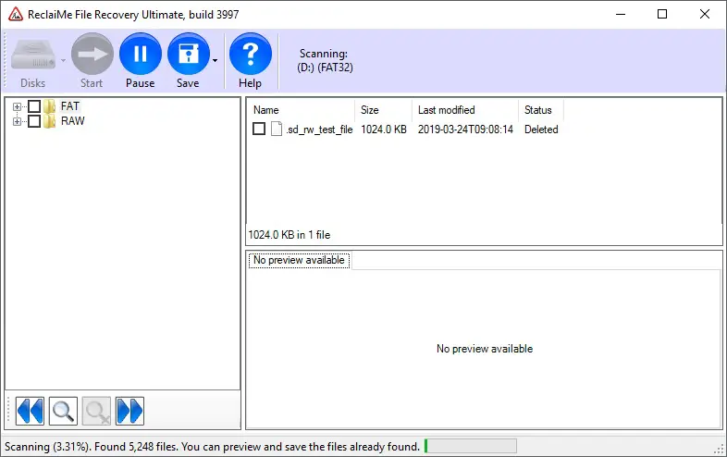Click the .sd_rw_test_file document icon
727x457 pixels.
click(x=277, y=129)
